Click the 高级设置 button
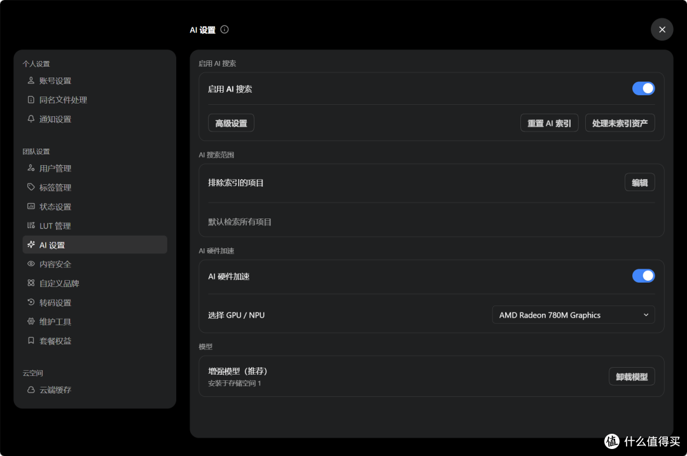 [231, 123]
